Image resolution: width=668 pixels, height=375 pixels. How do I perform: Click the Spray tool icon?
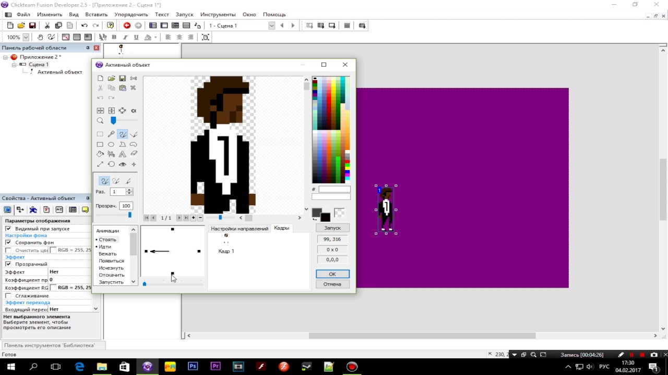click(x=111, y=154)
